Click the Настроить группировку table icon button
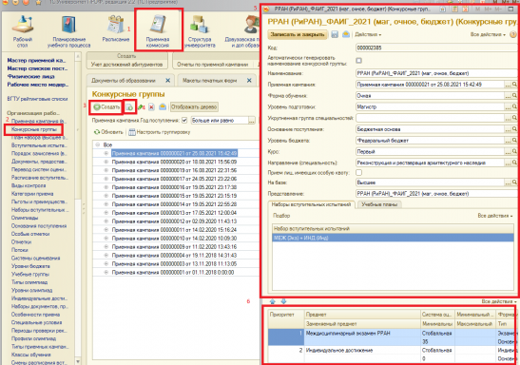The height and width of the screenshot is (365, 520). [160, 132]
